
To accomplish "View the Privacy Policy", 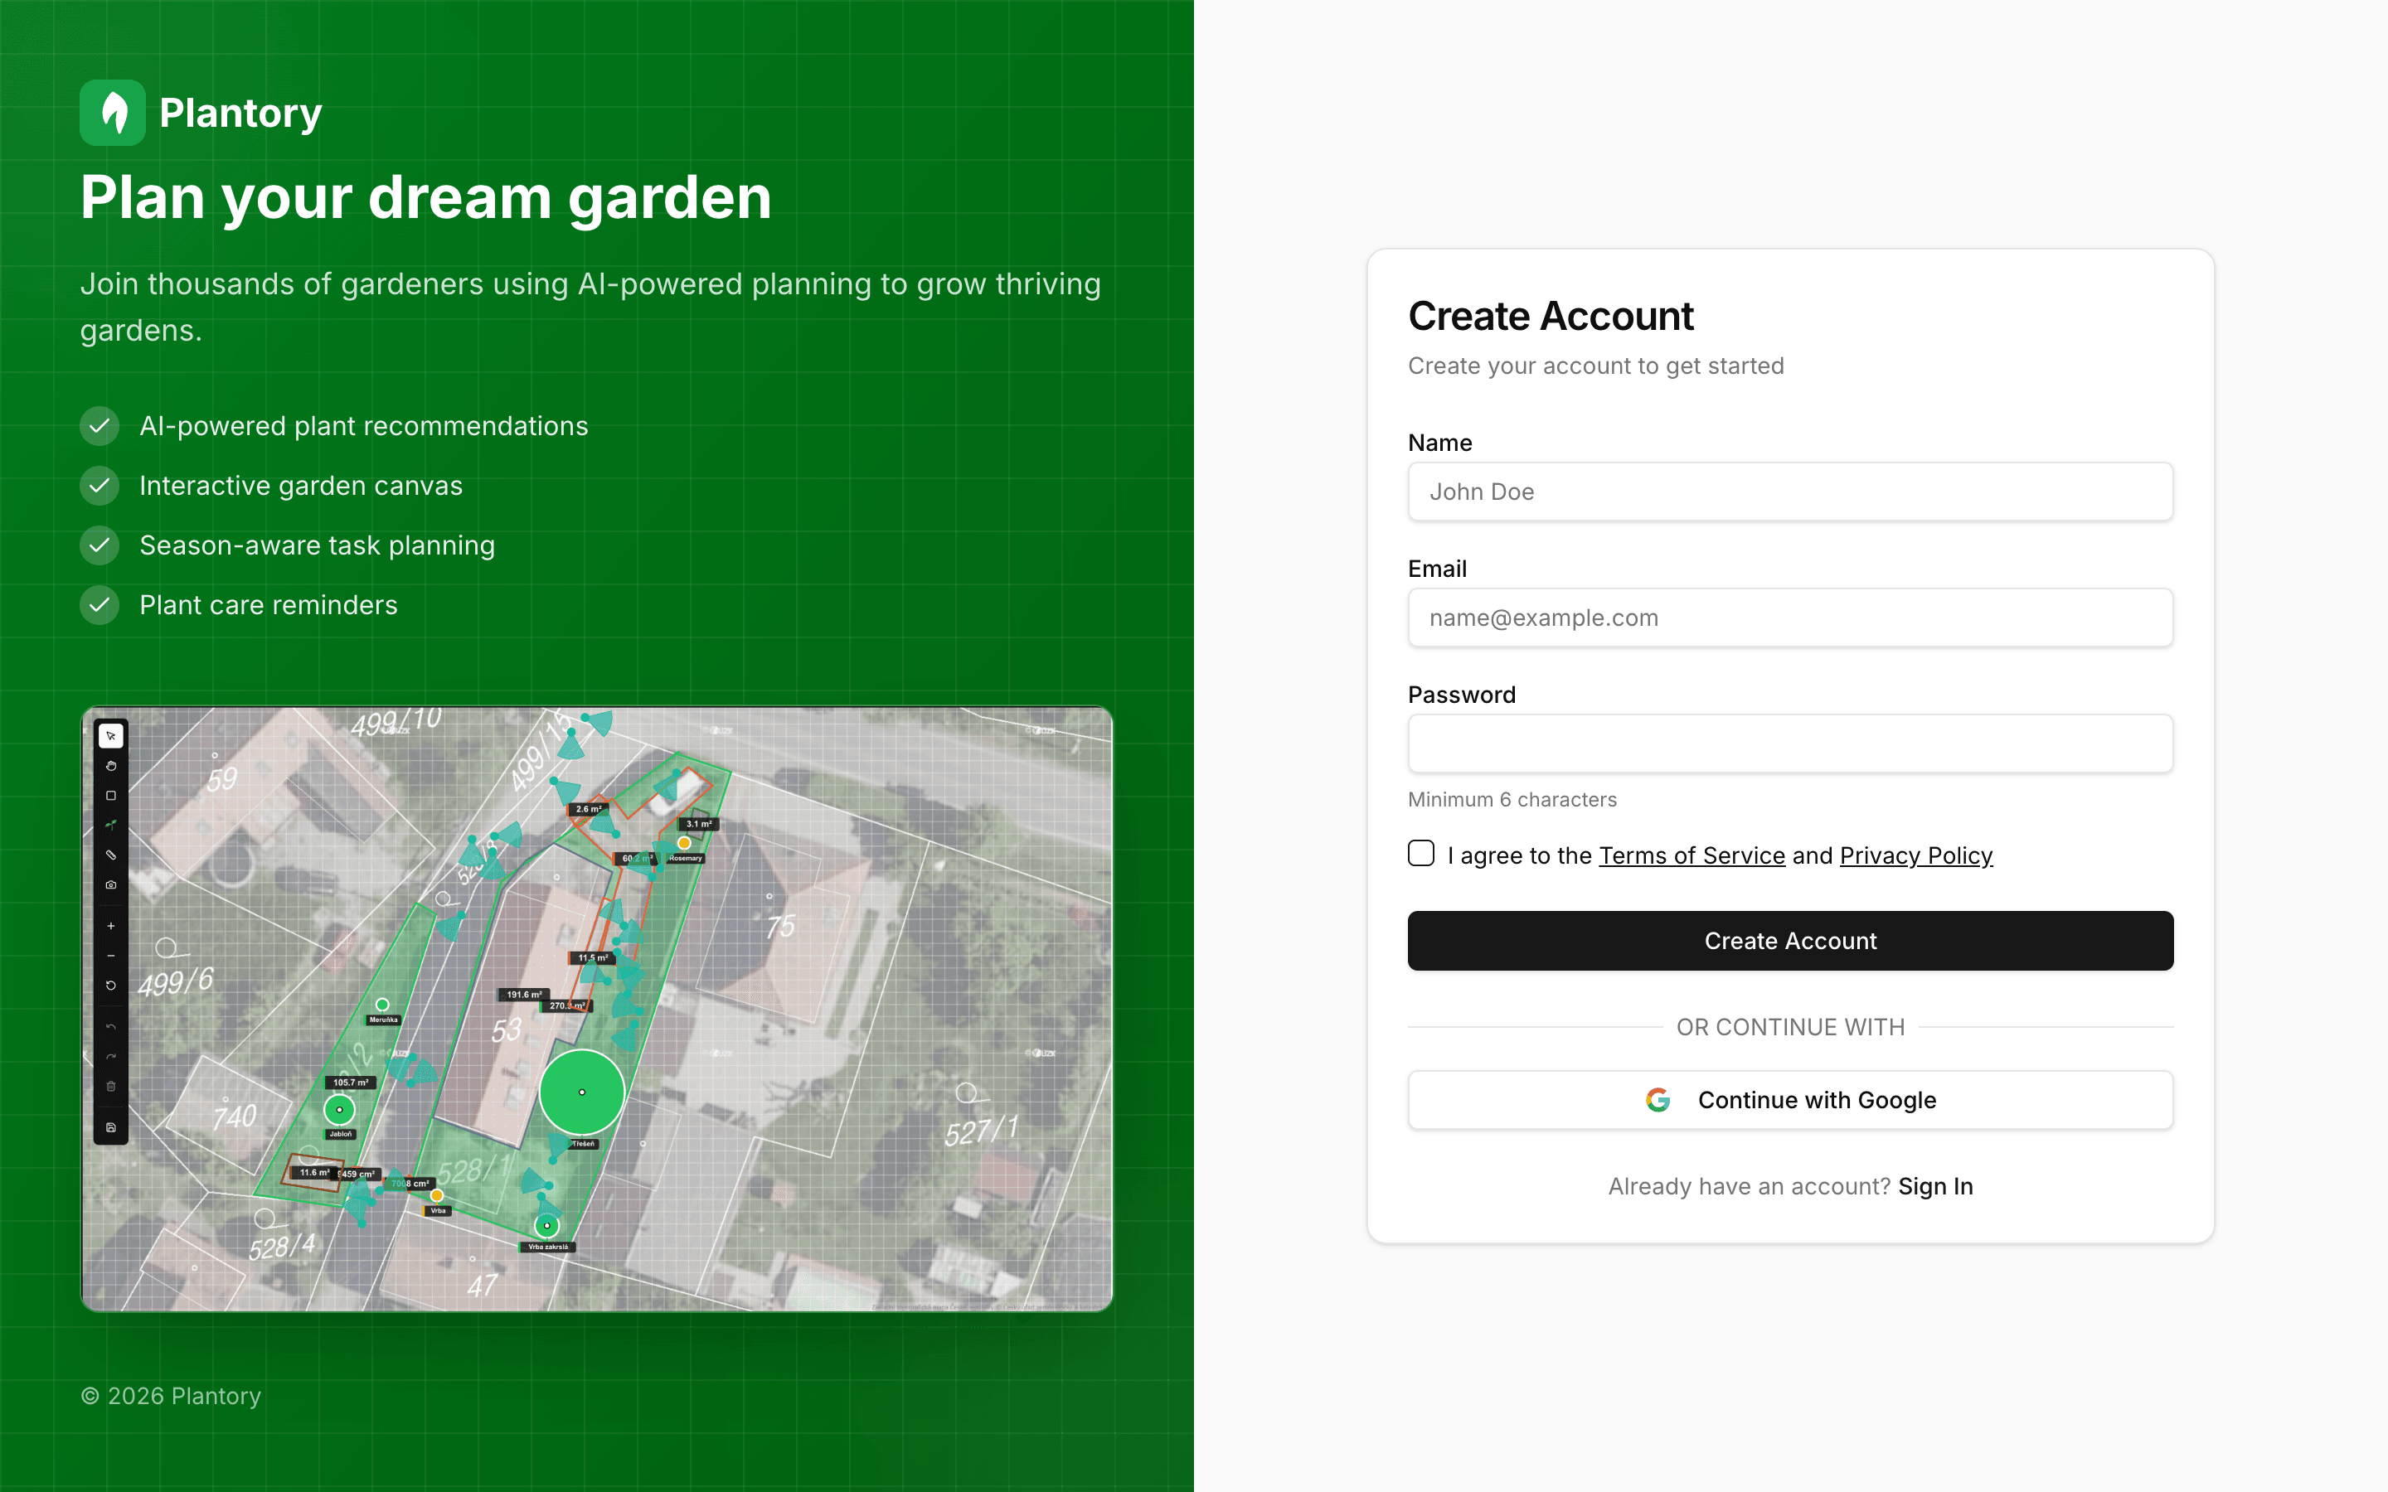I will 1915,855.
